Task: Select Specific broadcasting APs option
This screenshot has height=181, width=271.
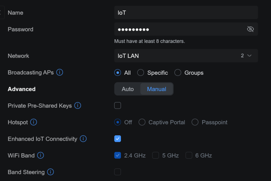Action: pos(141,73)
